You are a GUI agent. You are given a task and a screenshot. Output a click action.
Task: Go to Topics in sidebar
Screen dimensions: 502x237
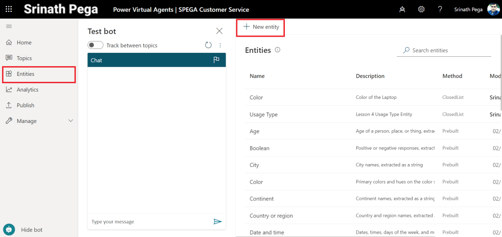[24, 58]
